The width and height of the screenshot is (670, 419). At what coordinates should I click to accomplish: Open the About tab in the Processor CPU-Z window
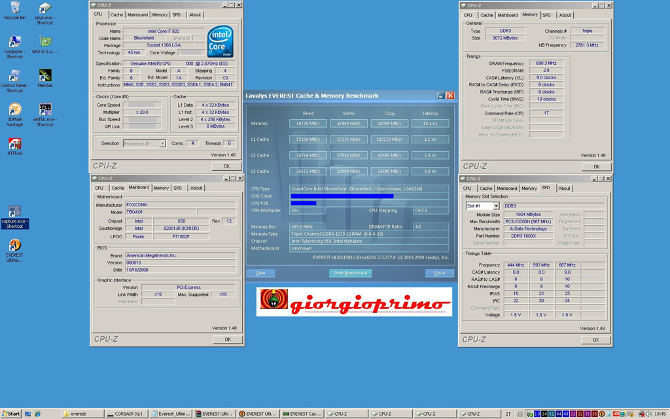(195, 15)
